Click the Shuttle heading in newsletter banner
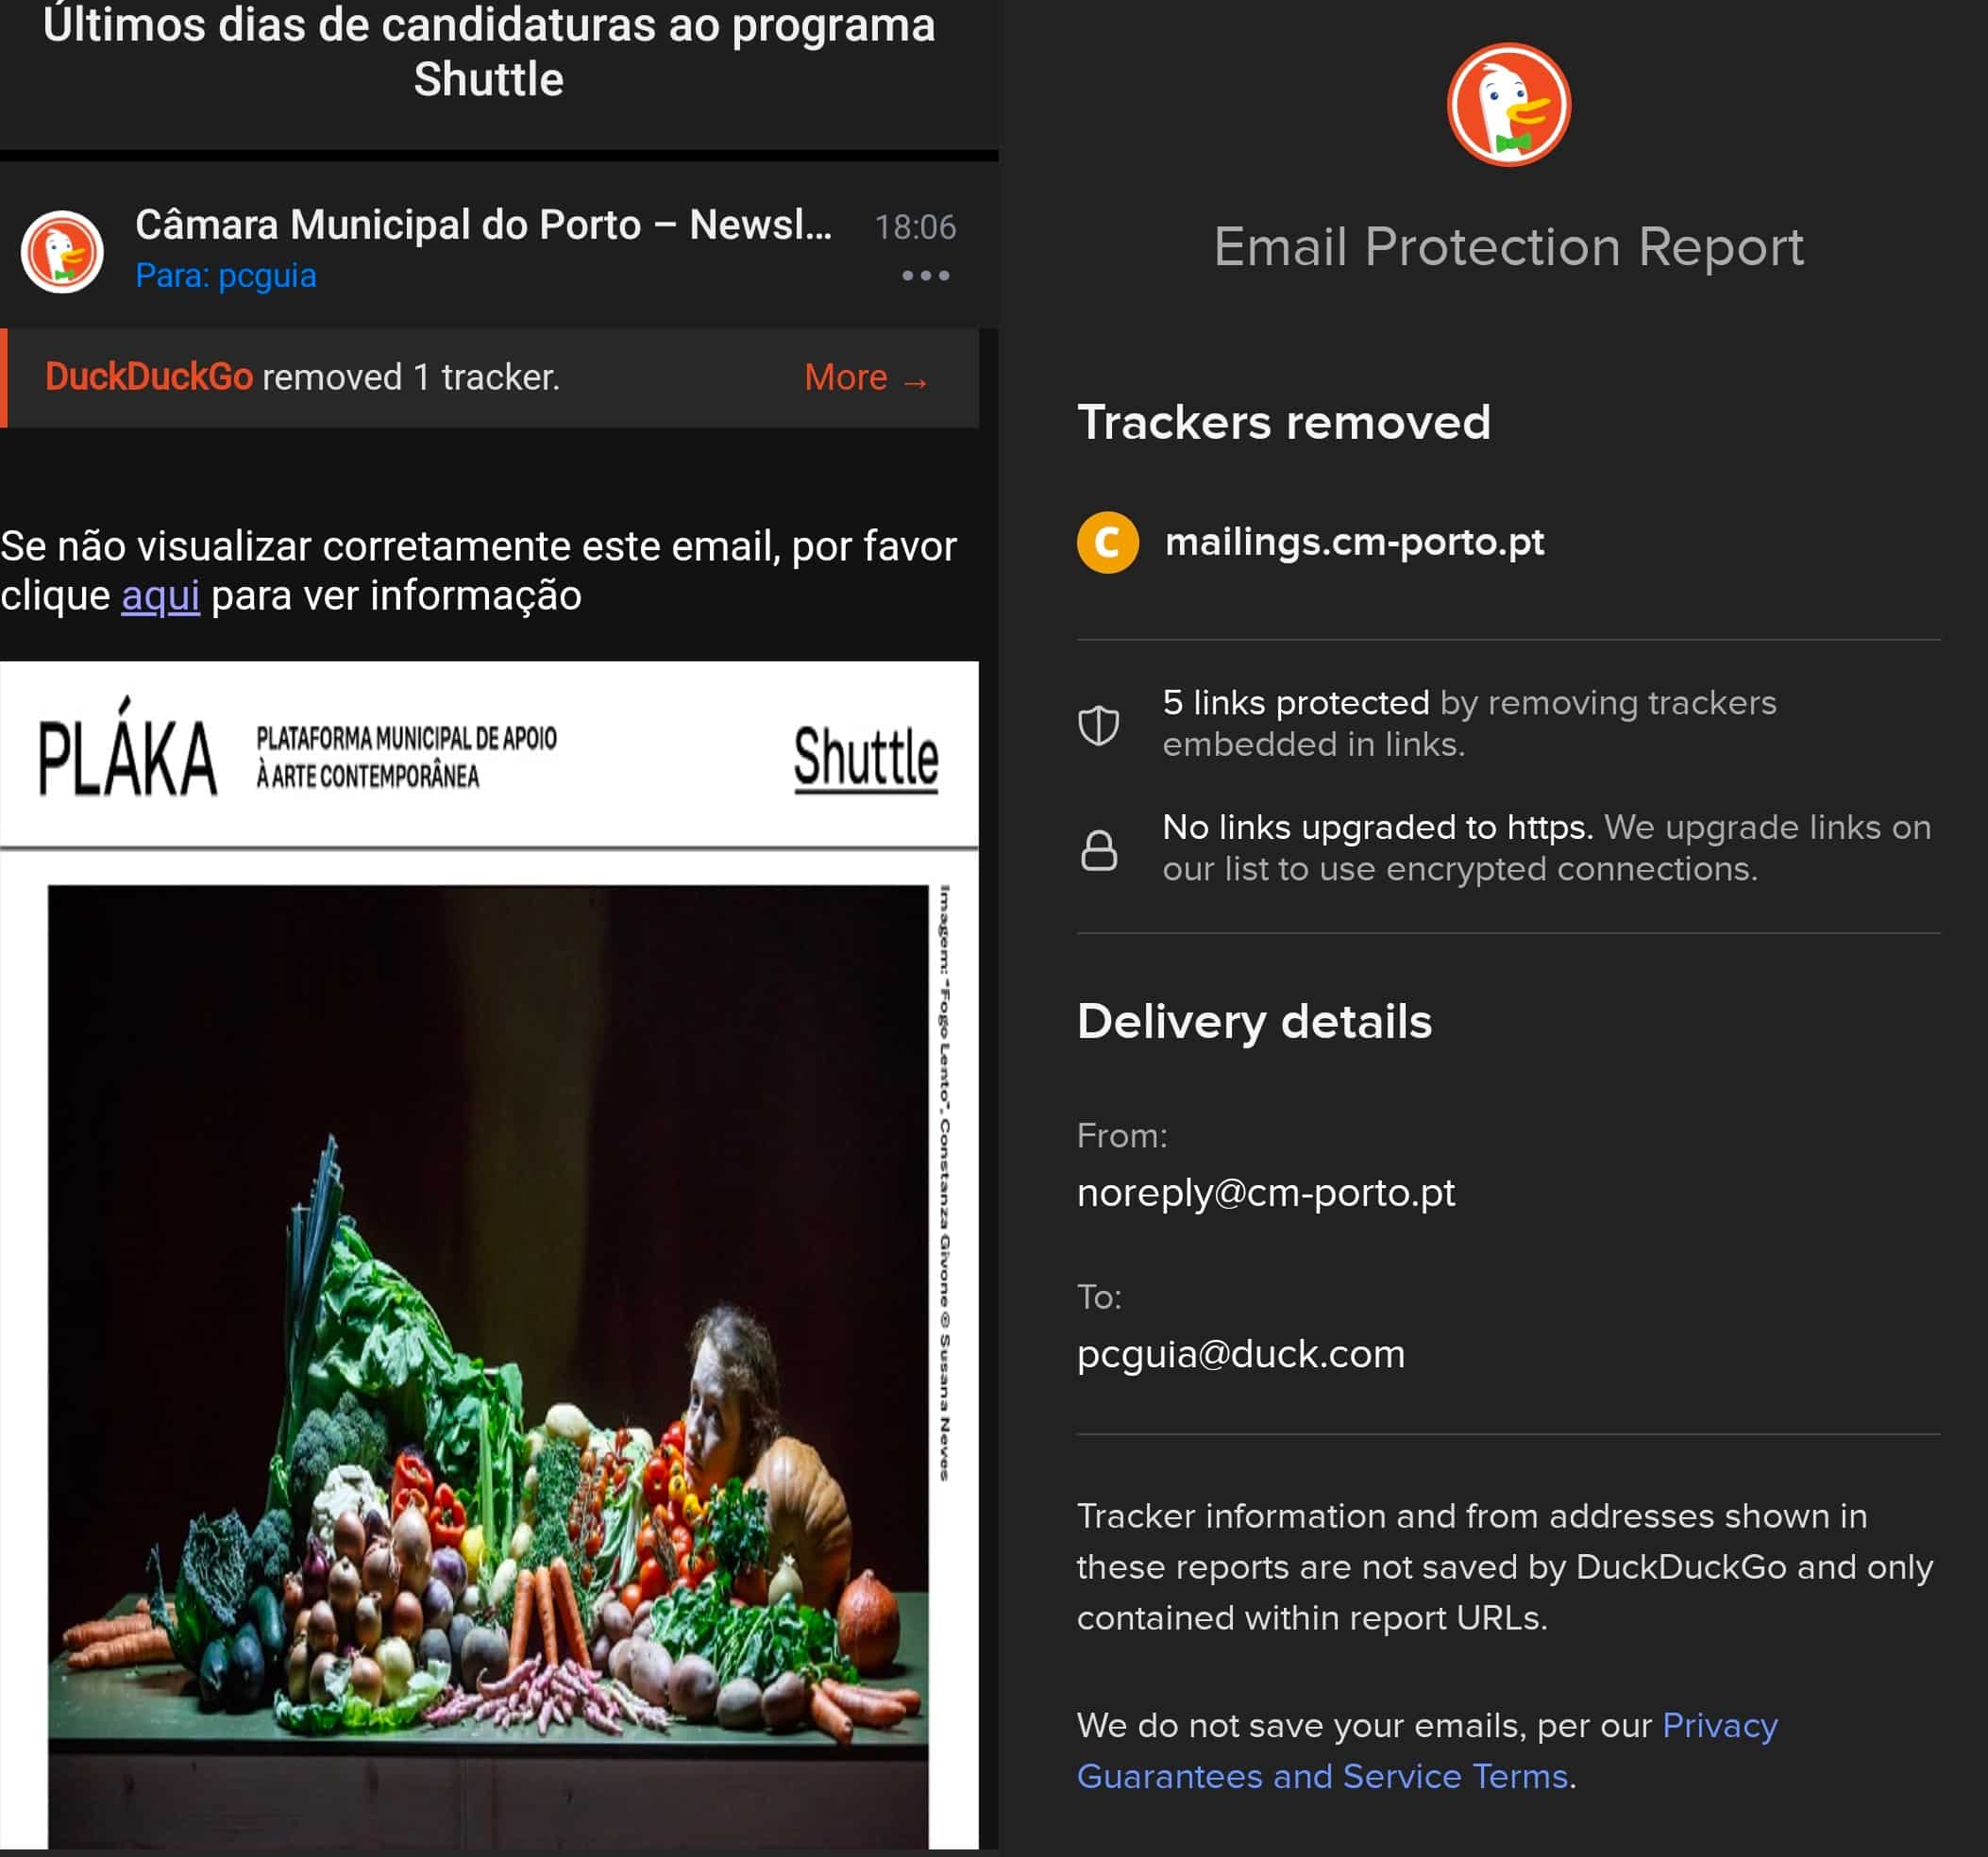 point(866,758)
